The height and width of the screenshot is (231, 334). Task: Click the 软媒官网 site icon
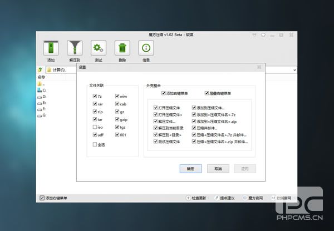273,198
